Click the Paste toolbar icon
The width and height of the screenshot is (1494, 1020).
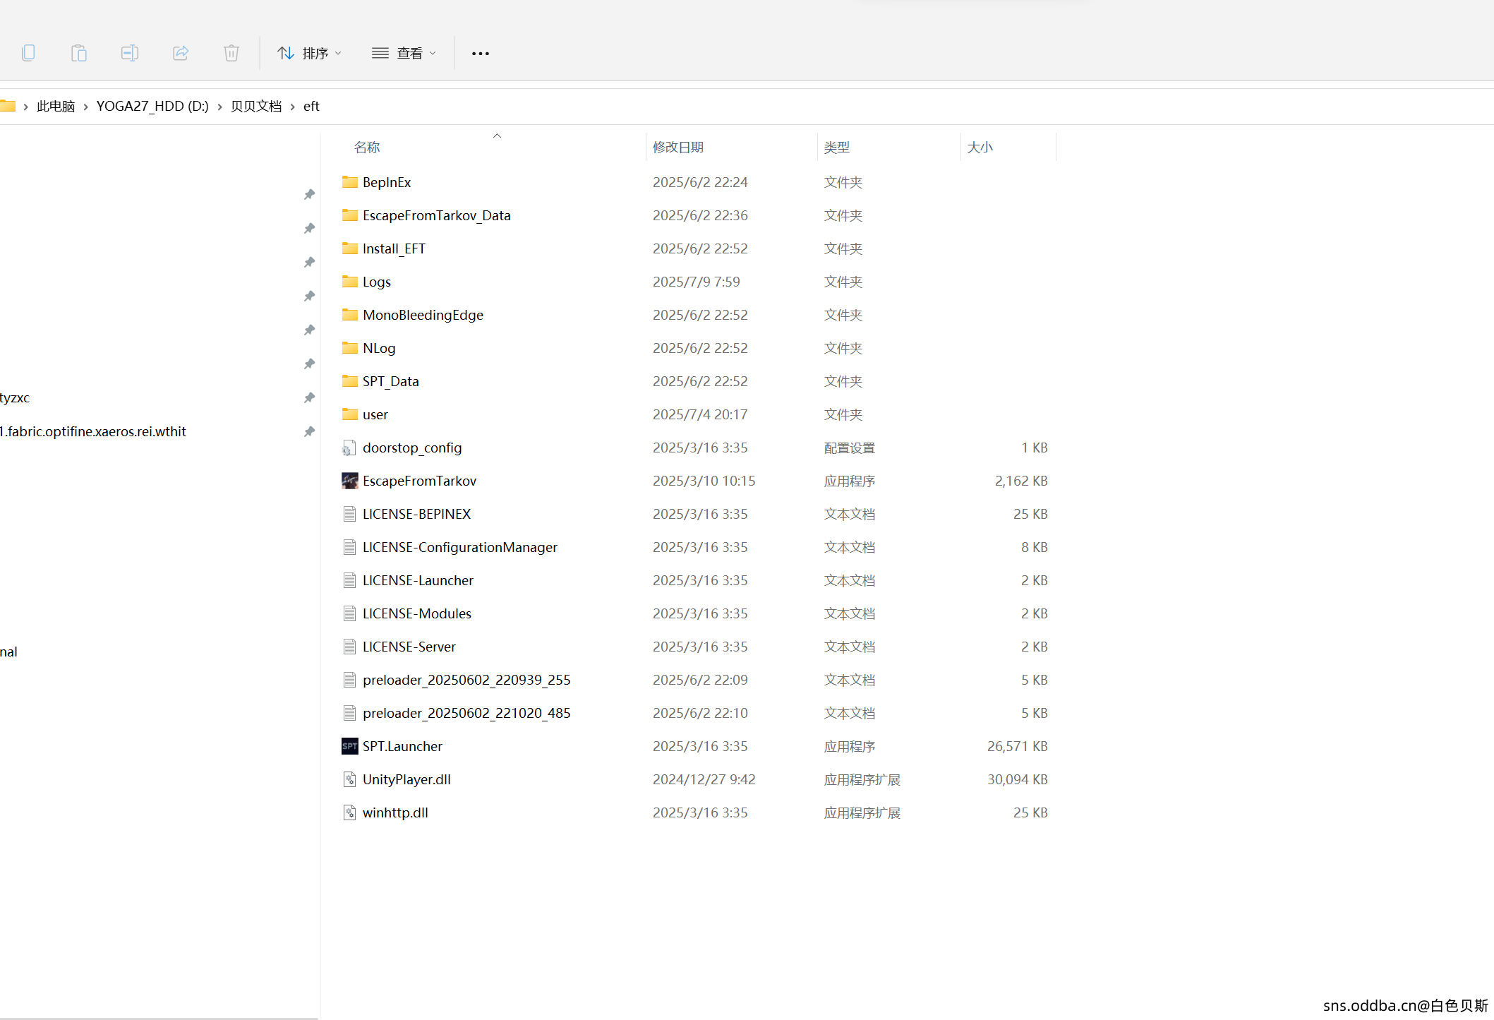point(79,53)
